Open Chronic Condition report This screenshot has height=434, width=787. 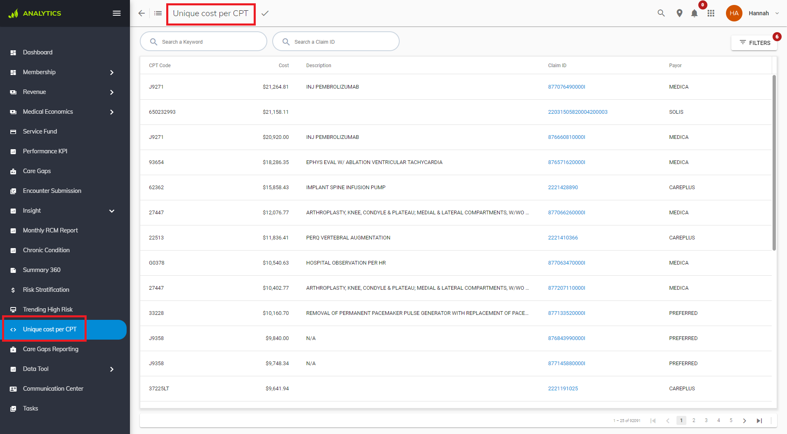pos(46,250)
